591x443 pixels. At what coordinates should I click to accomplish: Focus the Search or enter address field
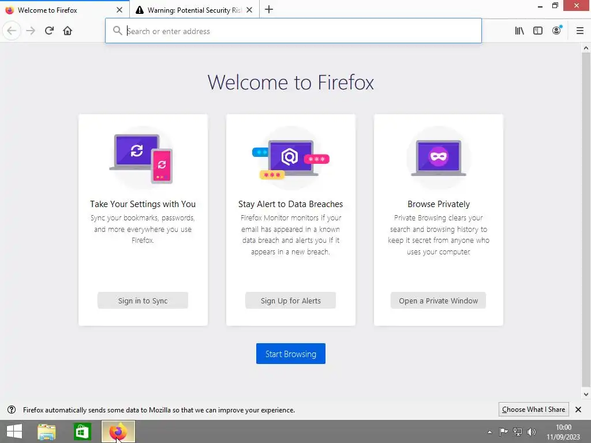[x=293, y=31]
